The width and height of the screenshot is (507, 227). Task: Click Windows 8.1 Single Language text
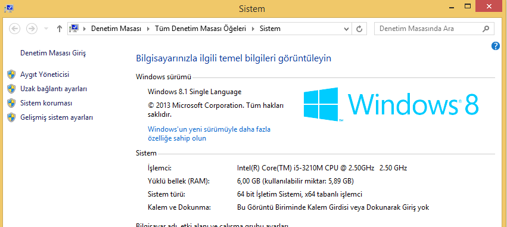click(x=194, y=92)
